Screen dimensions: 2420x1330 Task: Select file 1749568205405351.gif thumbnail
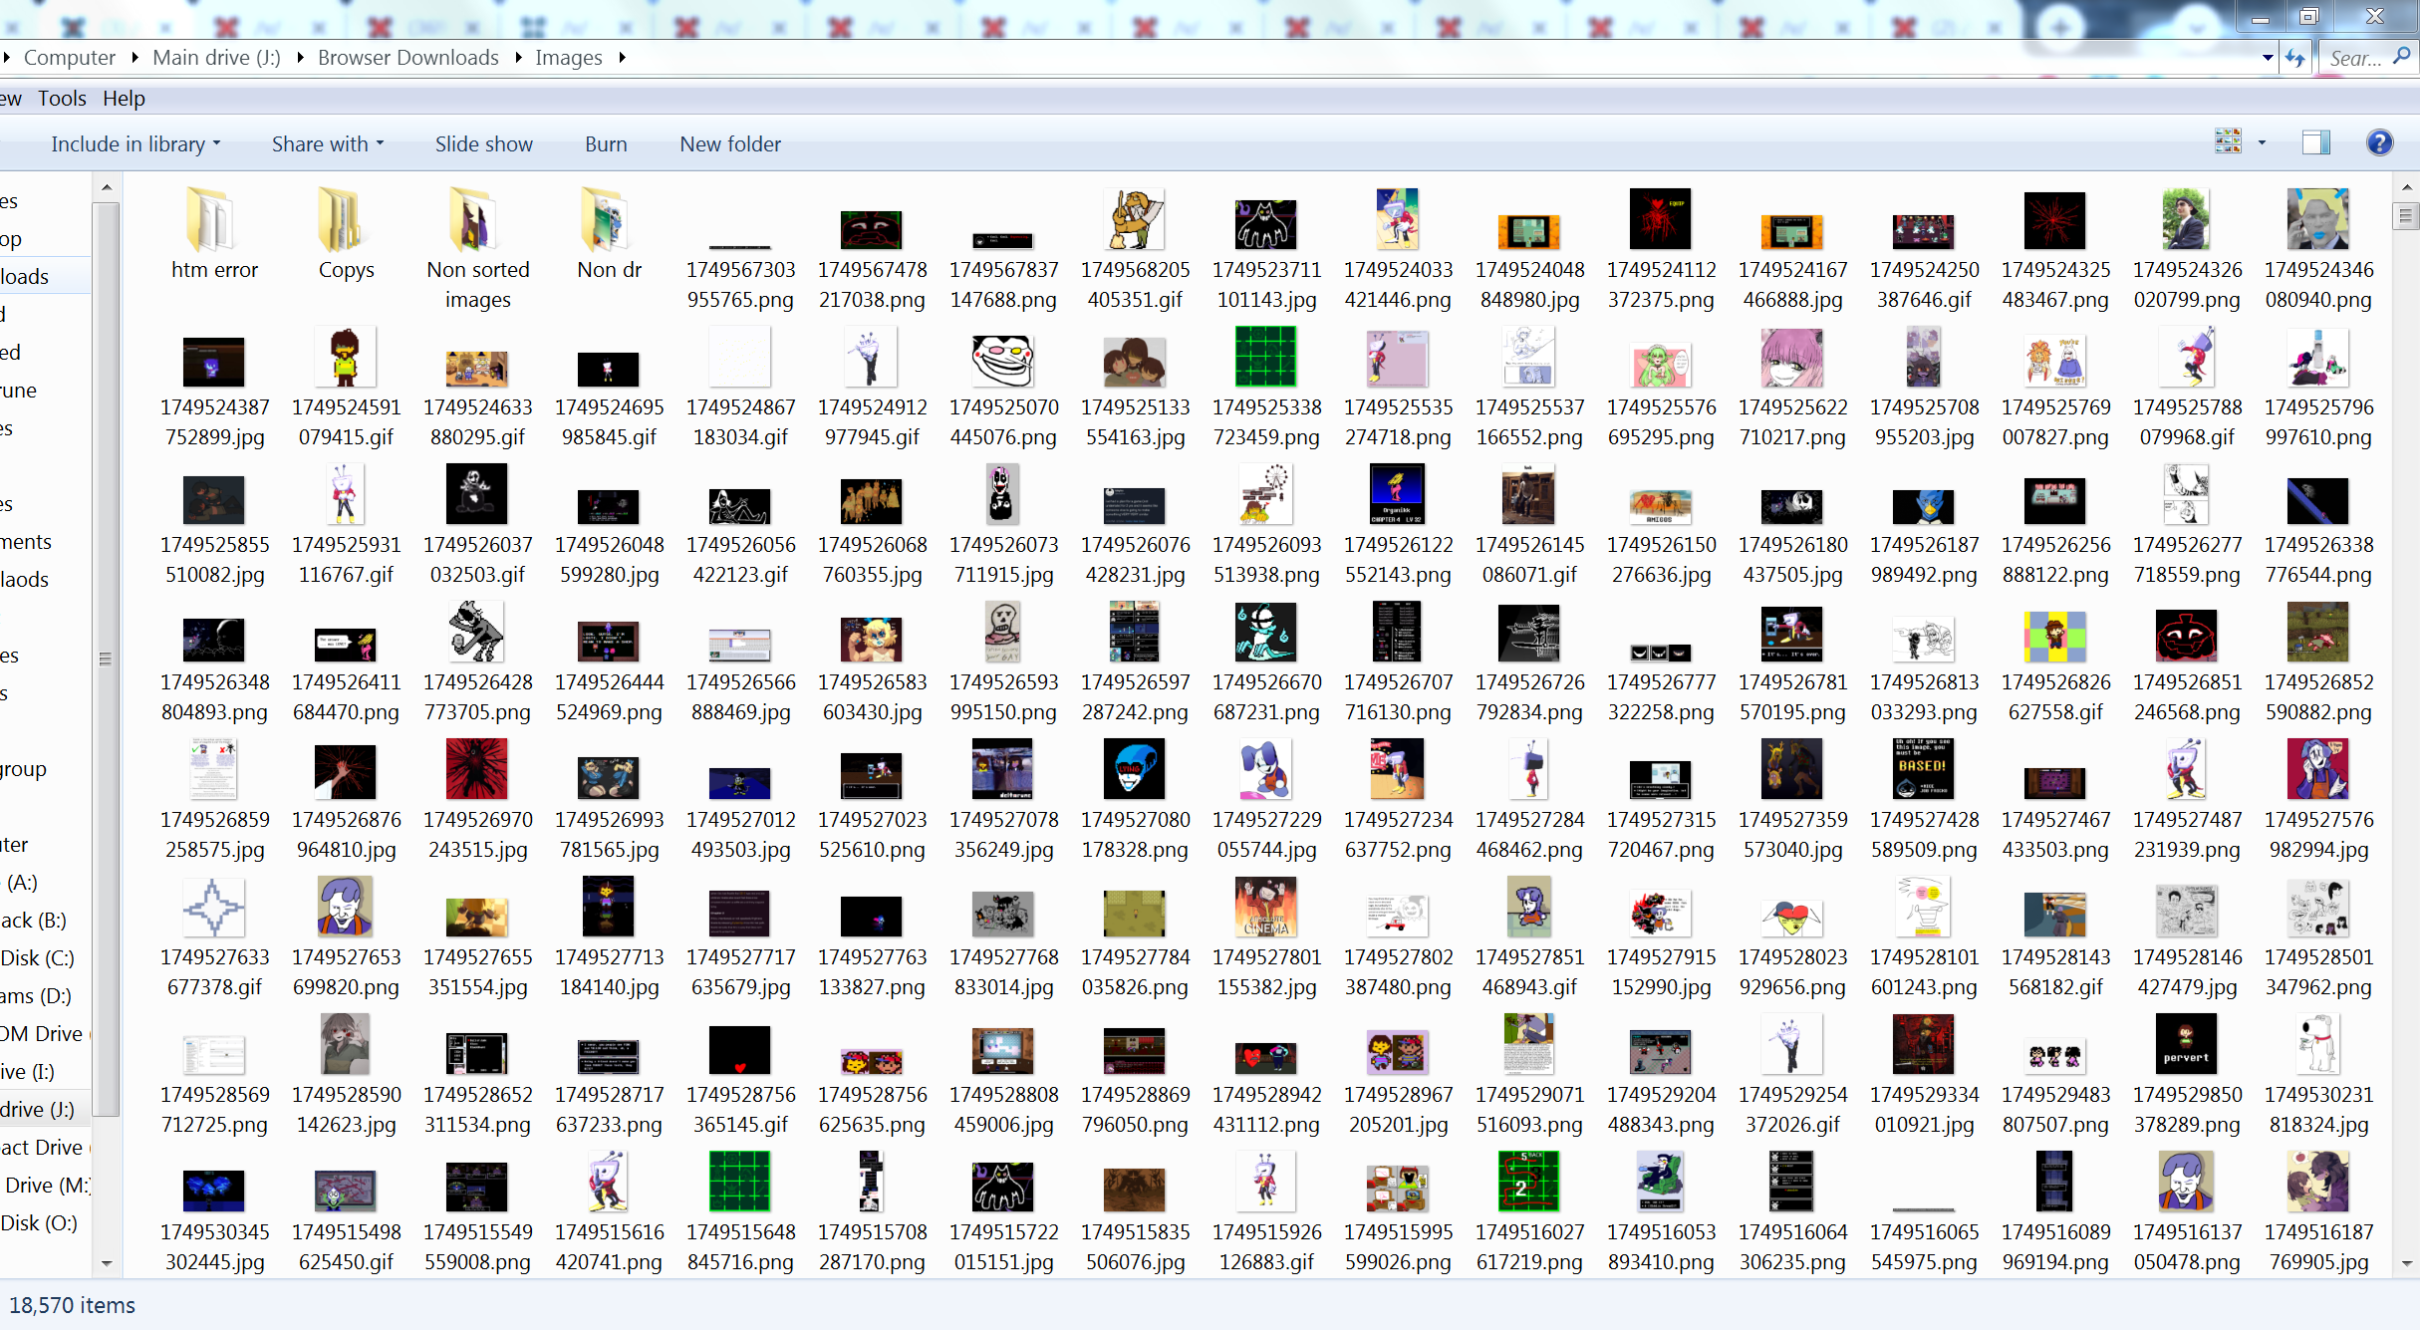(1135, 220)
